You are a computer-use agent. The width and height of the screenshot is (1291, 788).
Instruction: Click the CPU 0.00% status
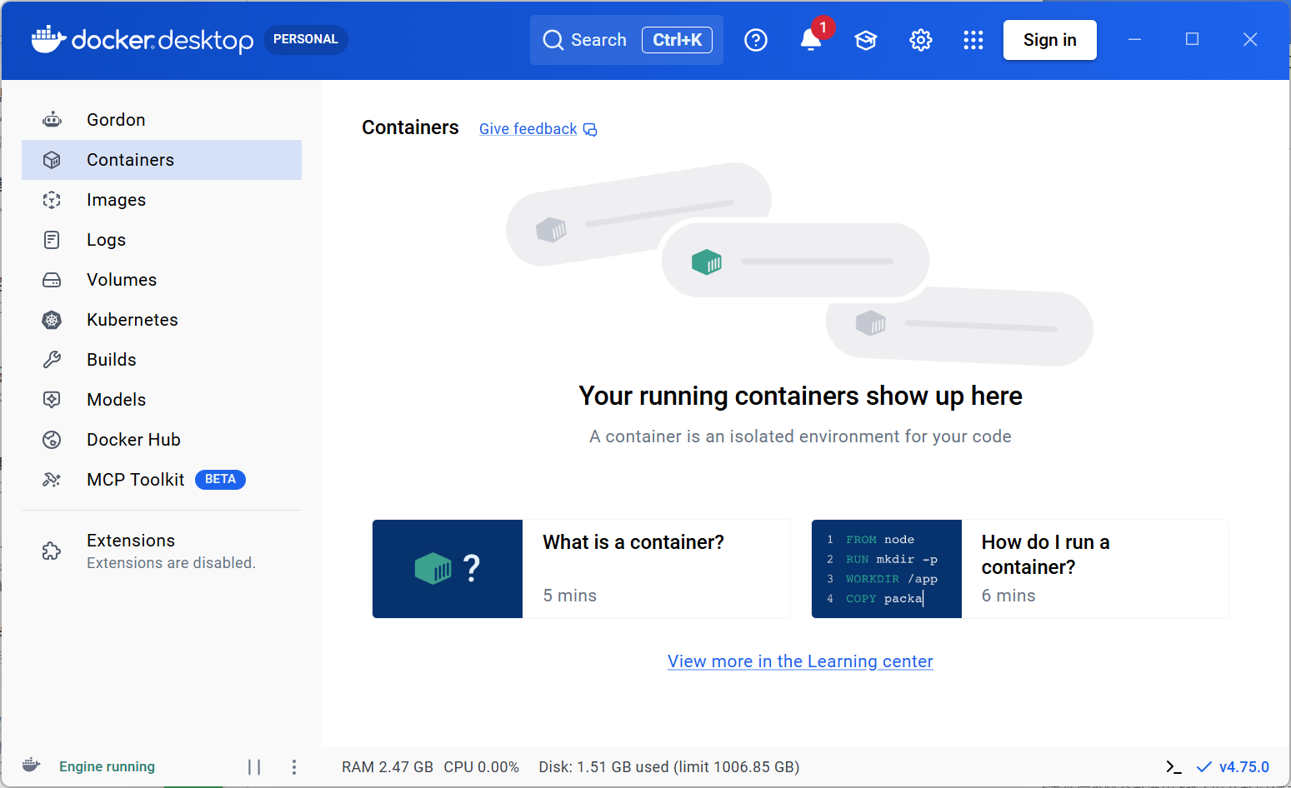[482, 767]
